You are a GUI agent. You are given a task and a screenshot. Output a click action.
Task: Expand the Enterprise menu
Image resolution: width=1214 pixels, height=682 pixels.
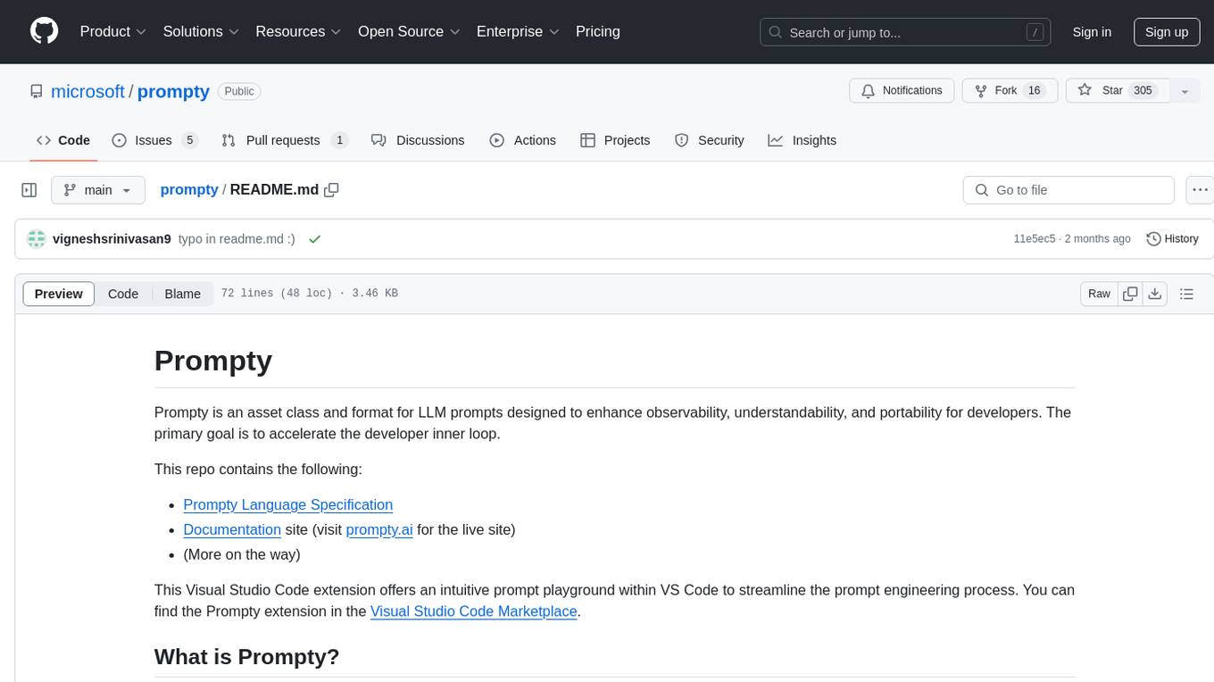point(518,31)
